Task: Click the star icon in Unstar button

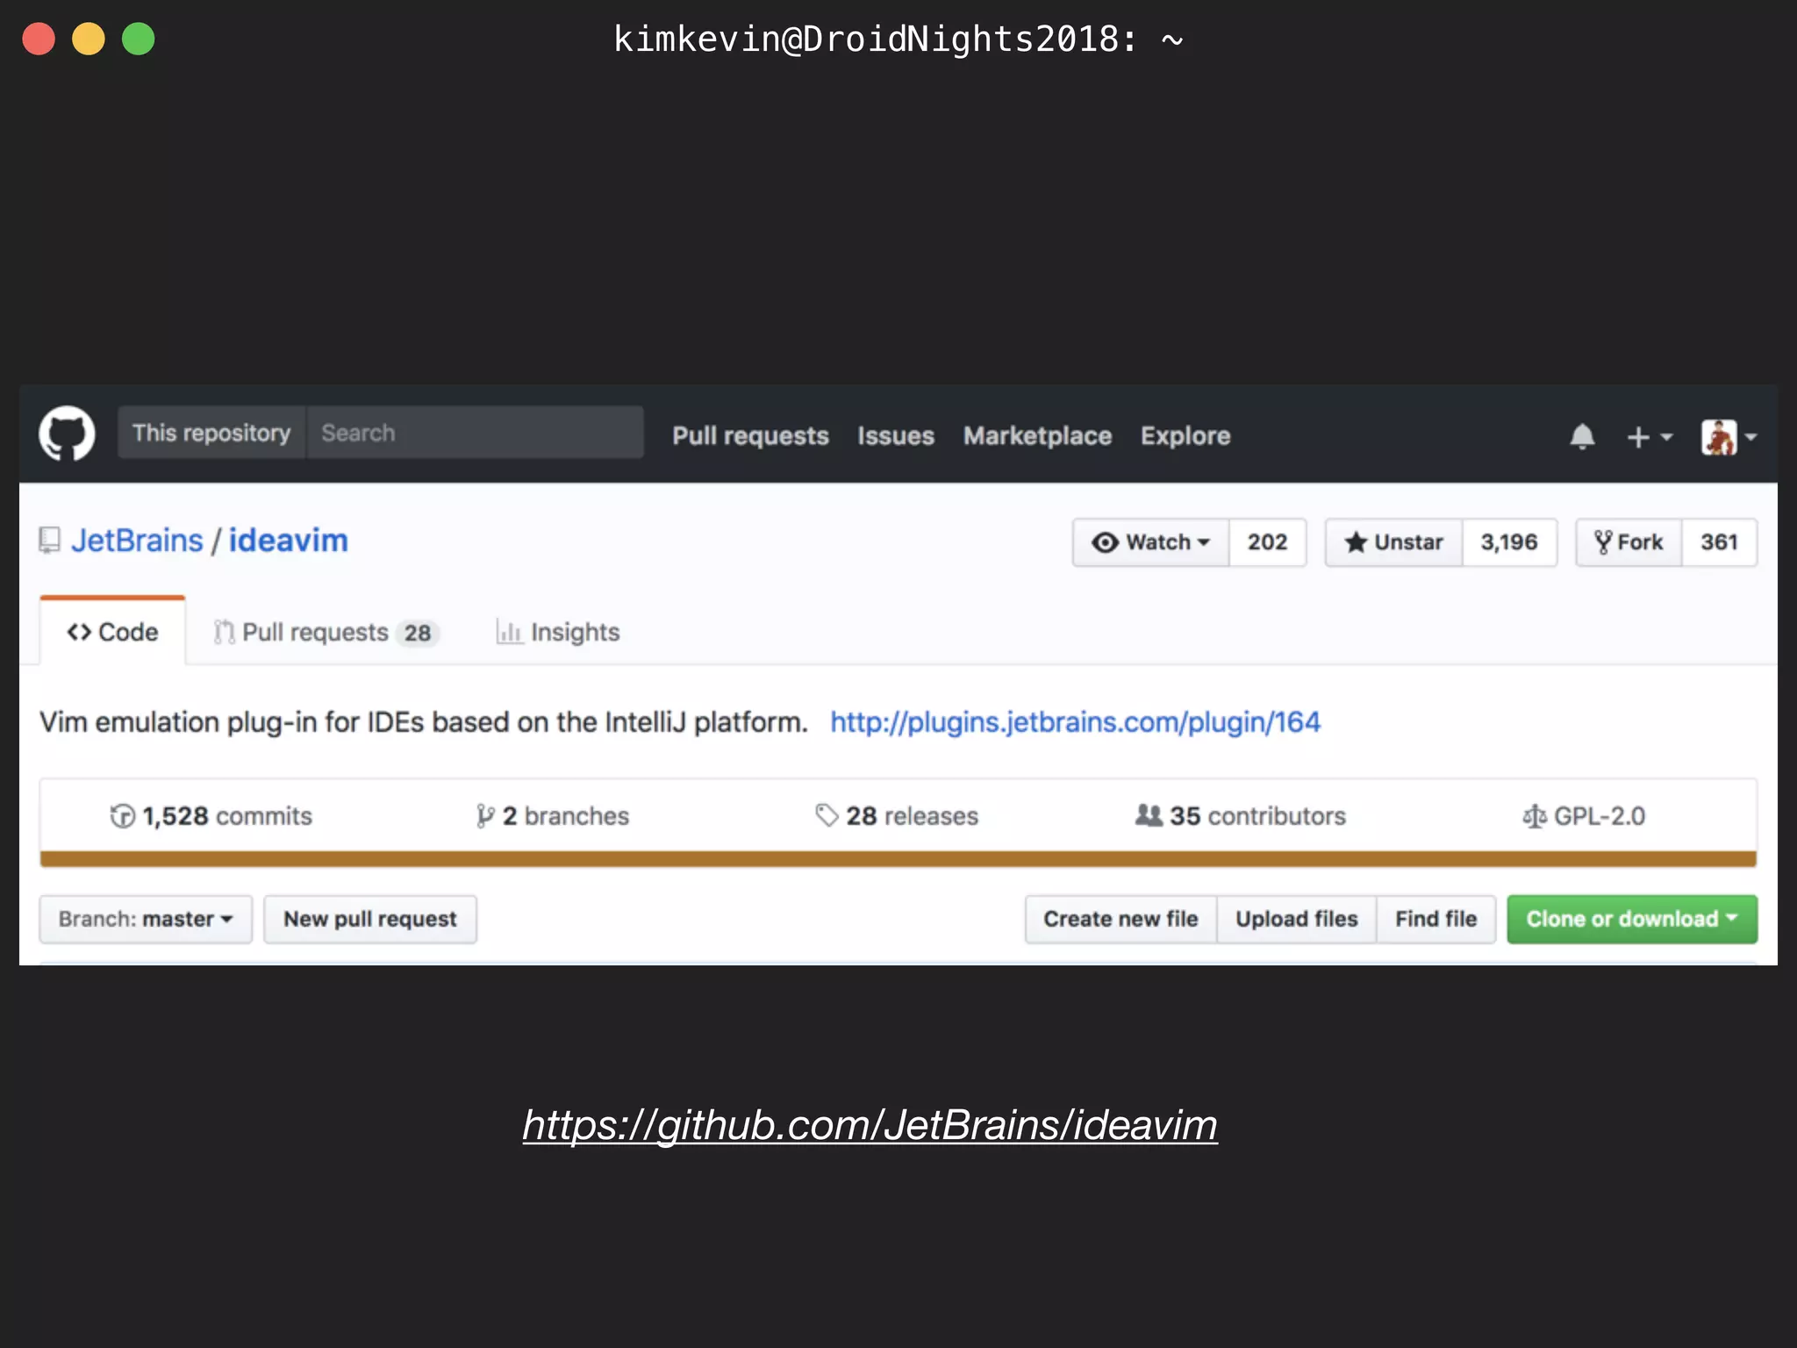Action: [1356, 542]
